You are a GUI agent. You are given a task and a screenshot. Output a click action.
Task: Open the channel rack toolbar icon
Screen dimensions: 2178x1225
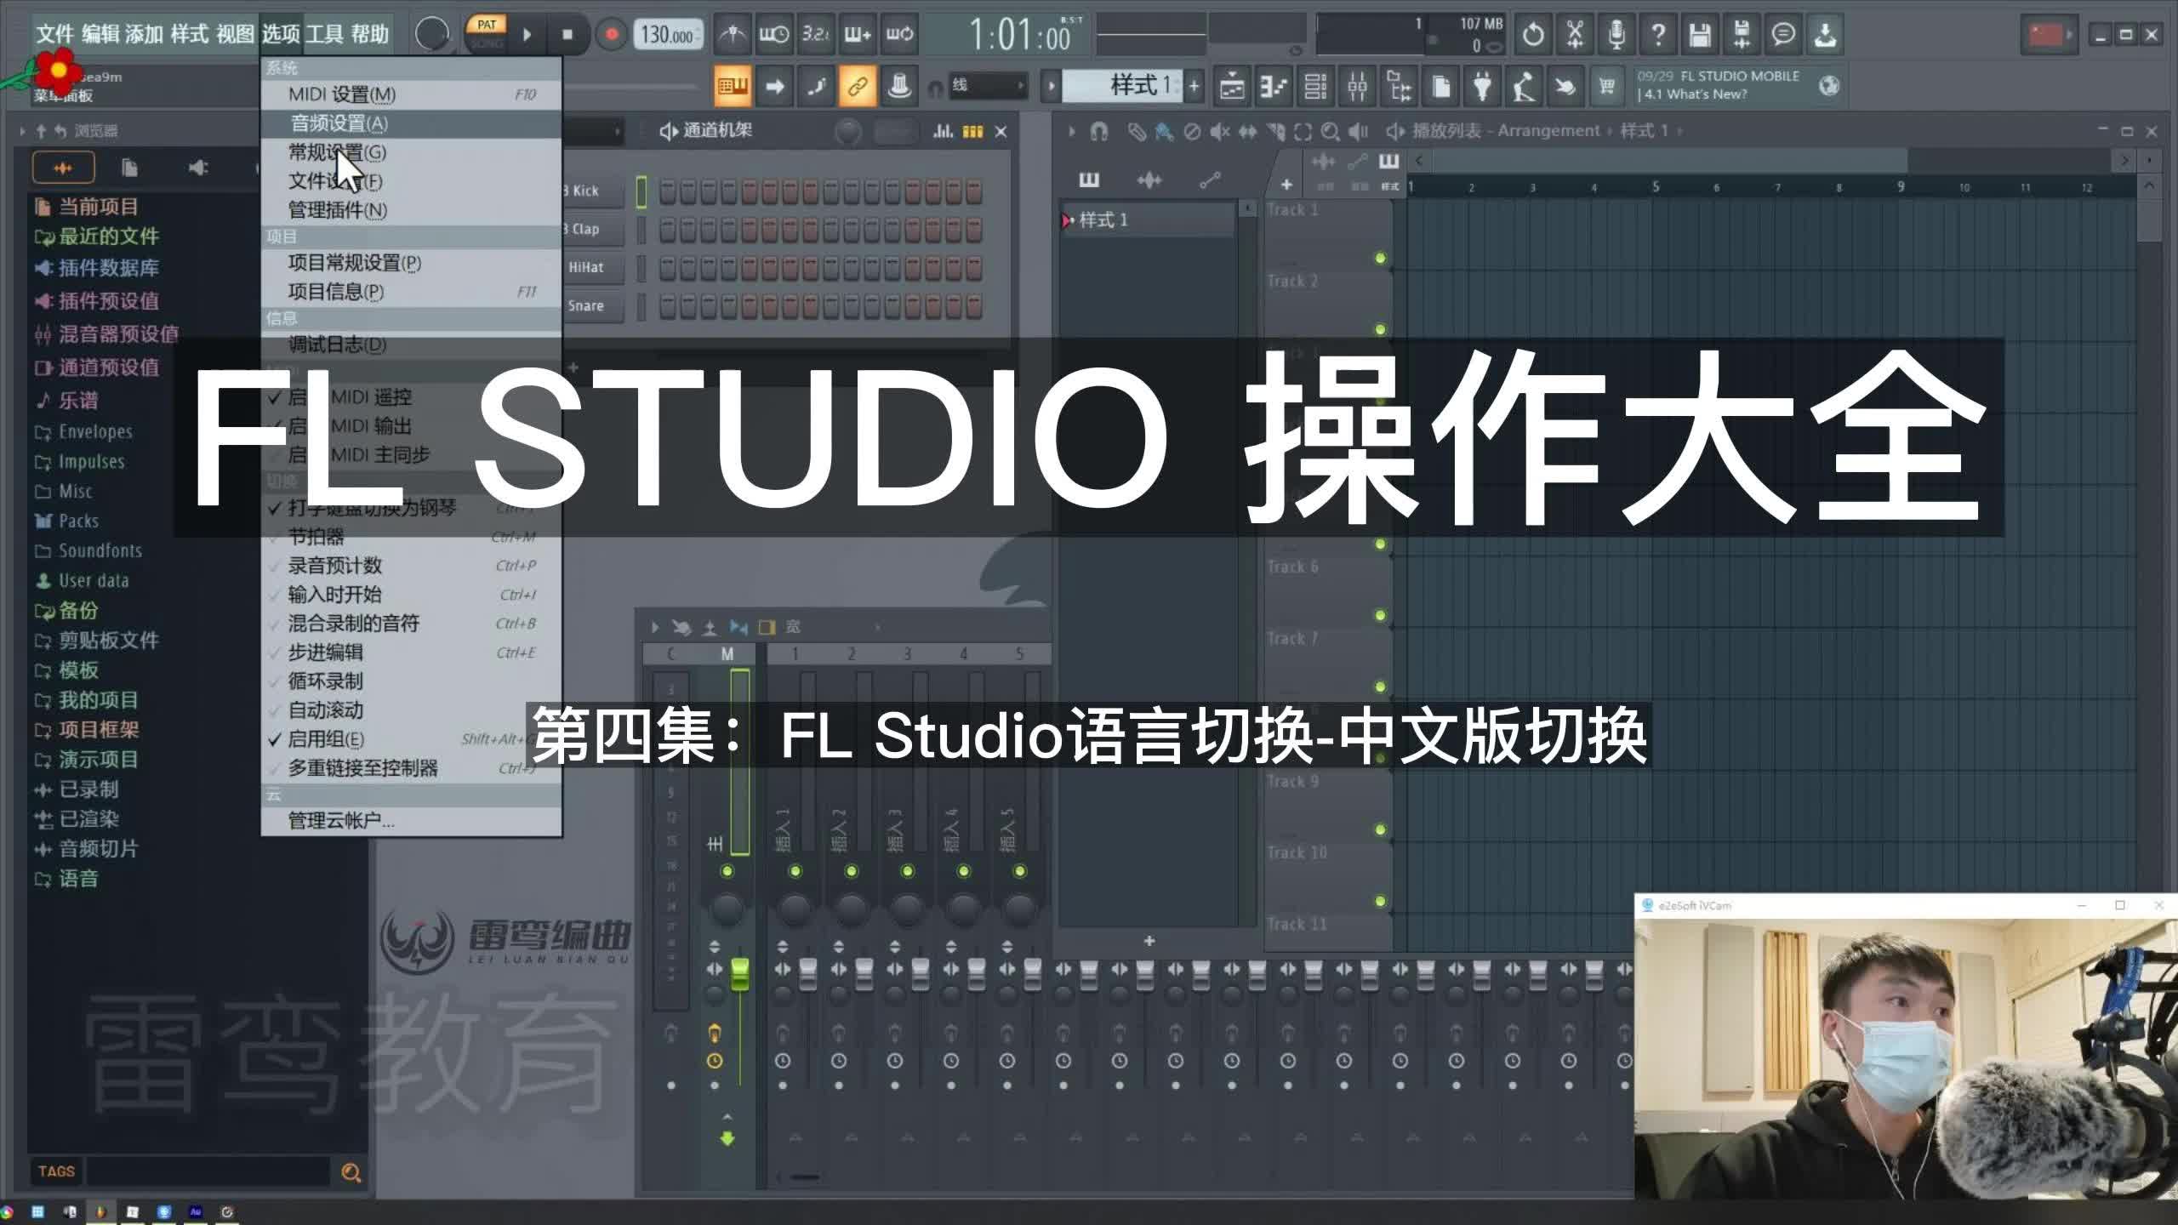[x=1315, y=86]
